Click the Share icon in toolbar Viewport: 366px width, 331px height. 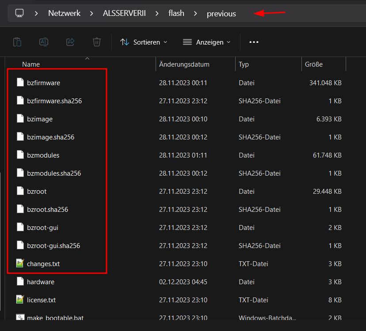pos(70,42)
